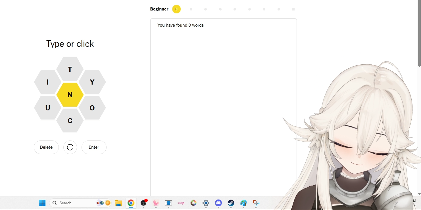Click the scroll down arrow of the page scrollbar
The height and width of the screenshot is (210, 421).
[x=419, y=194]
